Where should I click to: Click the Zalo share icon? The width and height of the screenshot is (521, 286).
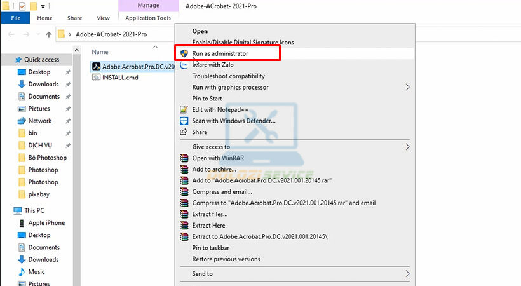click(x=184, y=65)
